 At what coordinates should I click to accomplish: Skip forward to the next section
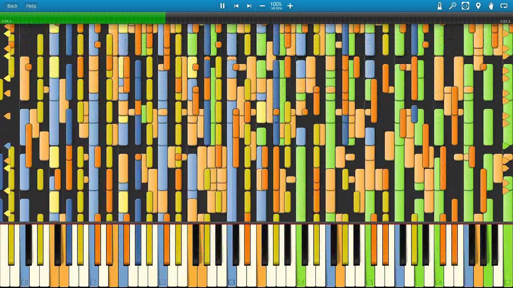249,6
